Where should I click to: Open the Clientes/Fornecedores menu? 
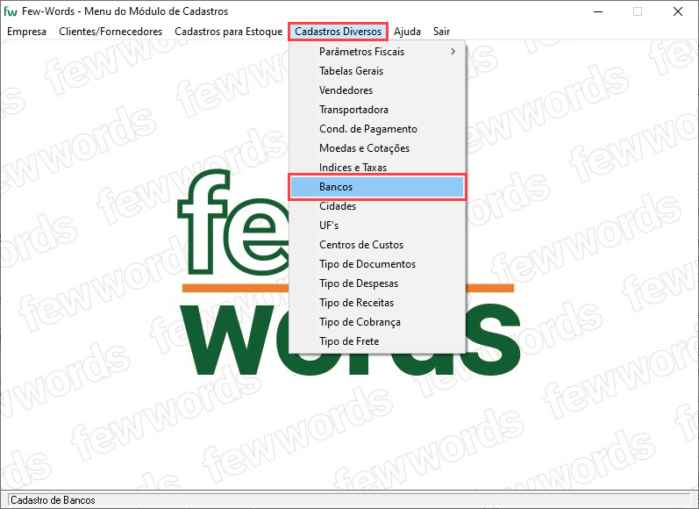point(111,32)
